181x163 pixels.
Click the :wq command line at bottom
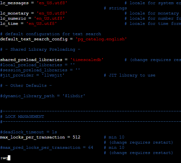[x=5, y=158]
